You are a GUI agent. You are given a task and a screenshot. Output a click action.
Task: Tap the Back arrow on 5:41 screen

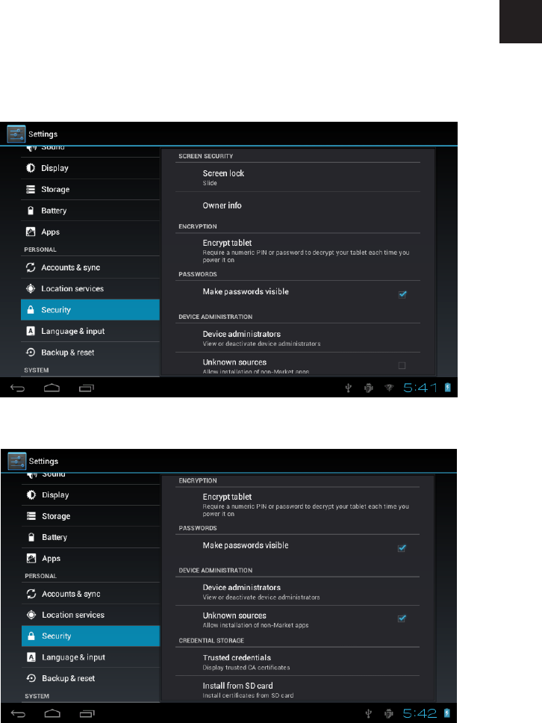pyautogui.click(x=17, y=388)
